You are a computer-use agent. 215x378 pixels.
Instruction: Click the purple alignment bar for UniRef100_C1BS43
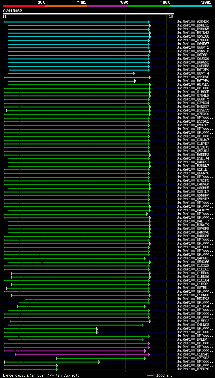(x=82, y=354)
